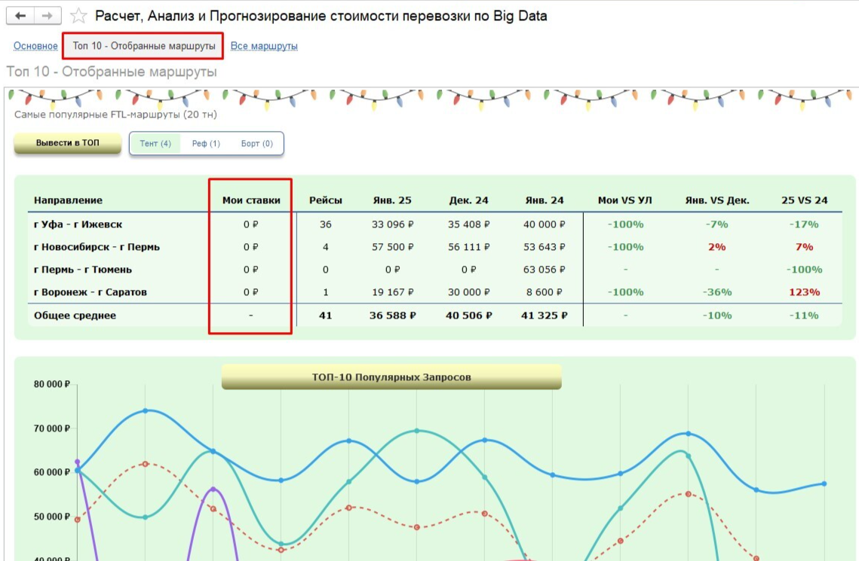Click the 53 643 ₽ value
The height and width of the screenshot is (561, 859).
click(544, 246)
